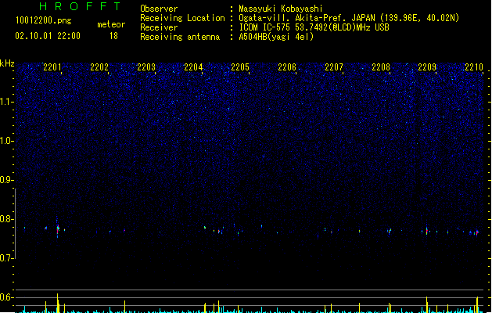The width and height of the screenshot is (492, 313).
Task: Click the Ogata-vill. Akita-Pref. JAPAN location text
Action: click(349, 18)
